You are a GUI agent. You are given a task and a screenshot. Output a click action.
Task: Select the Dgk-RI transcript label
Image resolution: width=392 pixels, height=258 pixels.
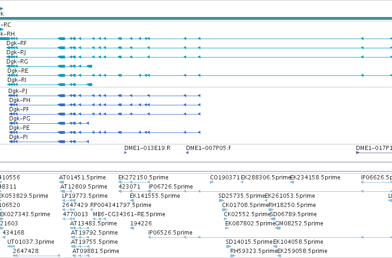17,80
